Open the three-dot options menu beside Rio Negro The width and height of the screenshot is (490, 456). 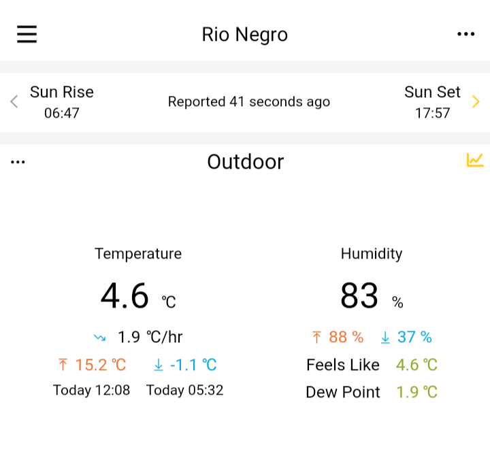pos(465,34)
